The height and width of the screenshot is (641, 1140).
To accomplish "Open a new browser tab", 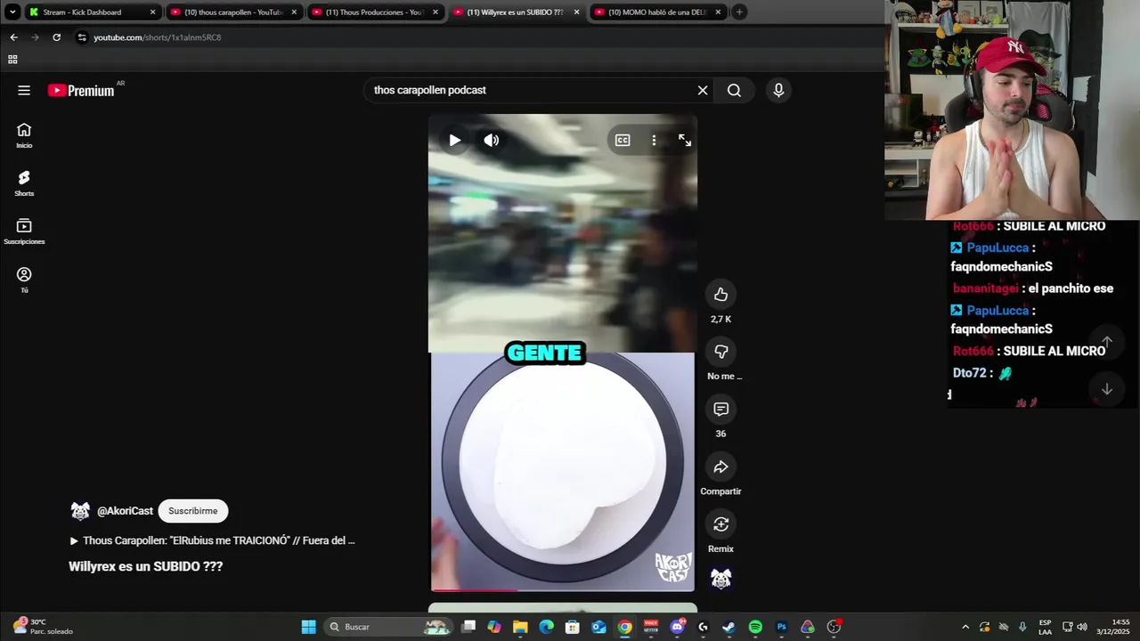I will [x=739, y=12].
